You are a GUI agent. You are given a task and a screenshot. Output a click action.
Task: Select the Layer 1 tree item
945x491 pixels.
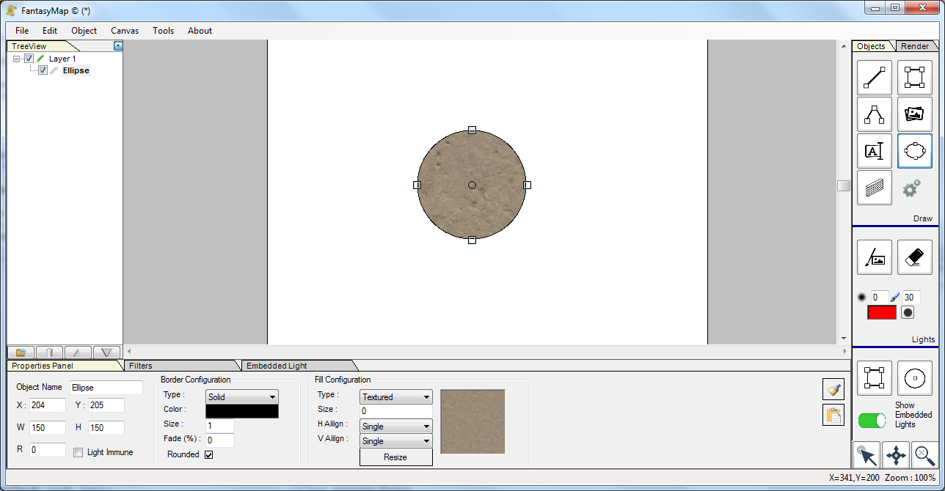pos(62,59)
